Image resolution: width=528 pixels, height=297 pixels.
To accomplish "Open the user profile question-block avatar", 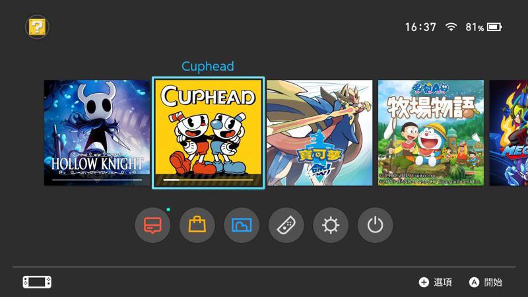I will 37,27.
